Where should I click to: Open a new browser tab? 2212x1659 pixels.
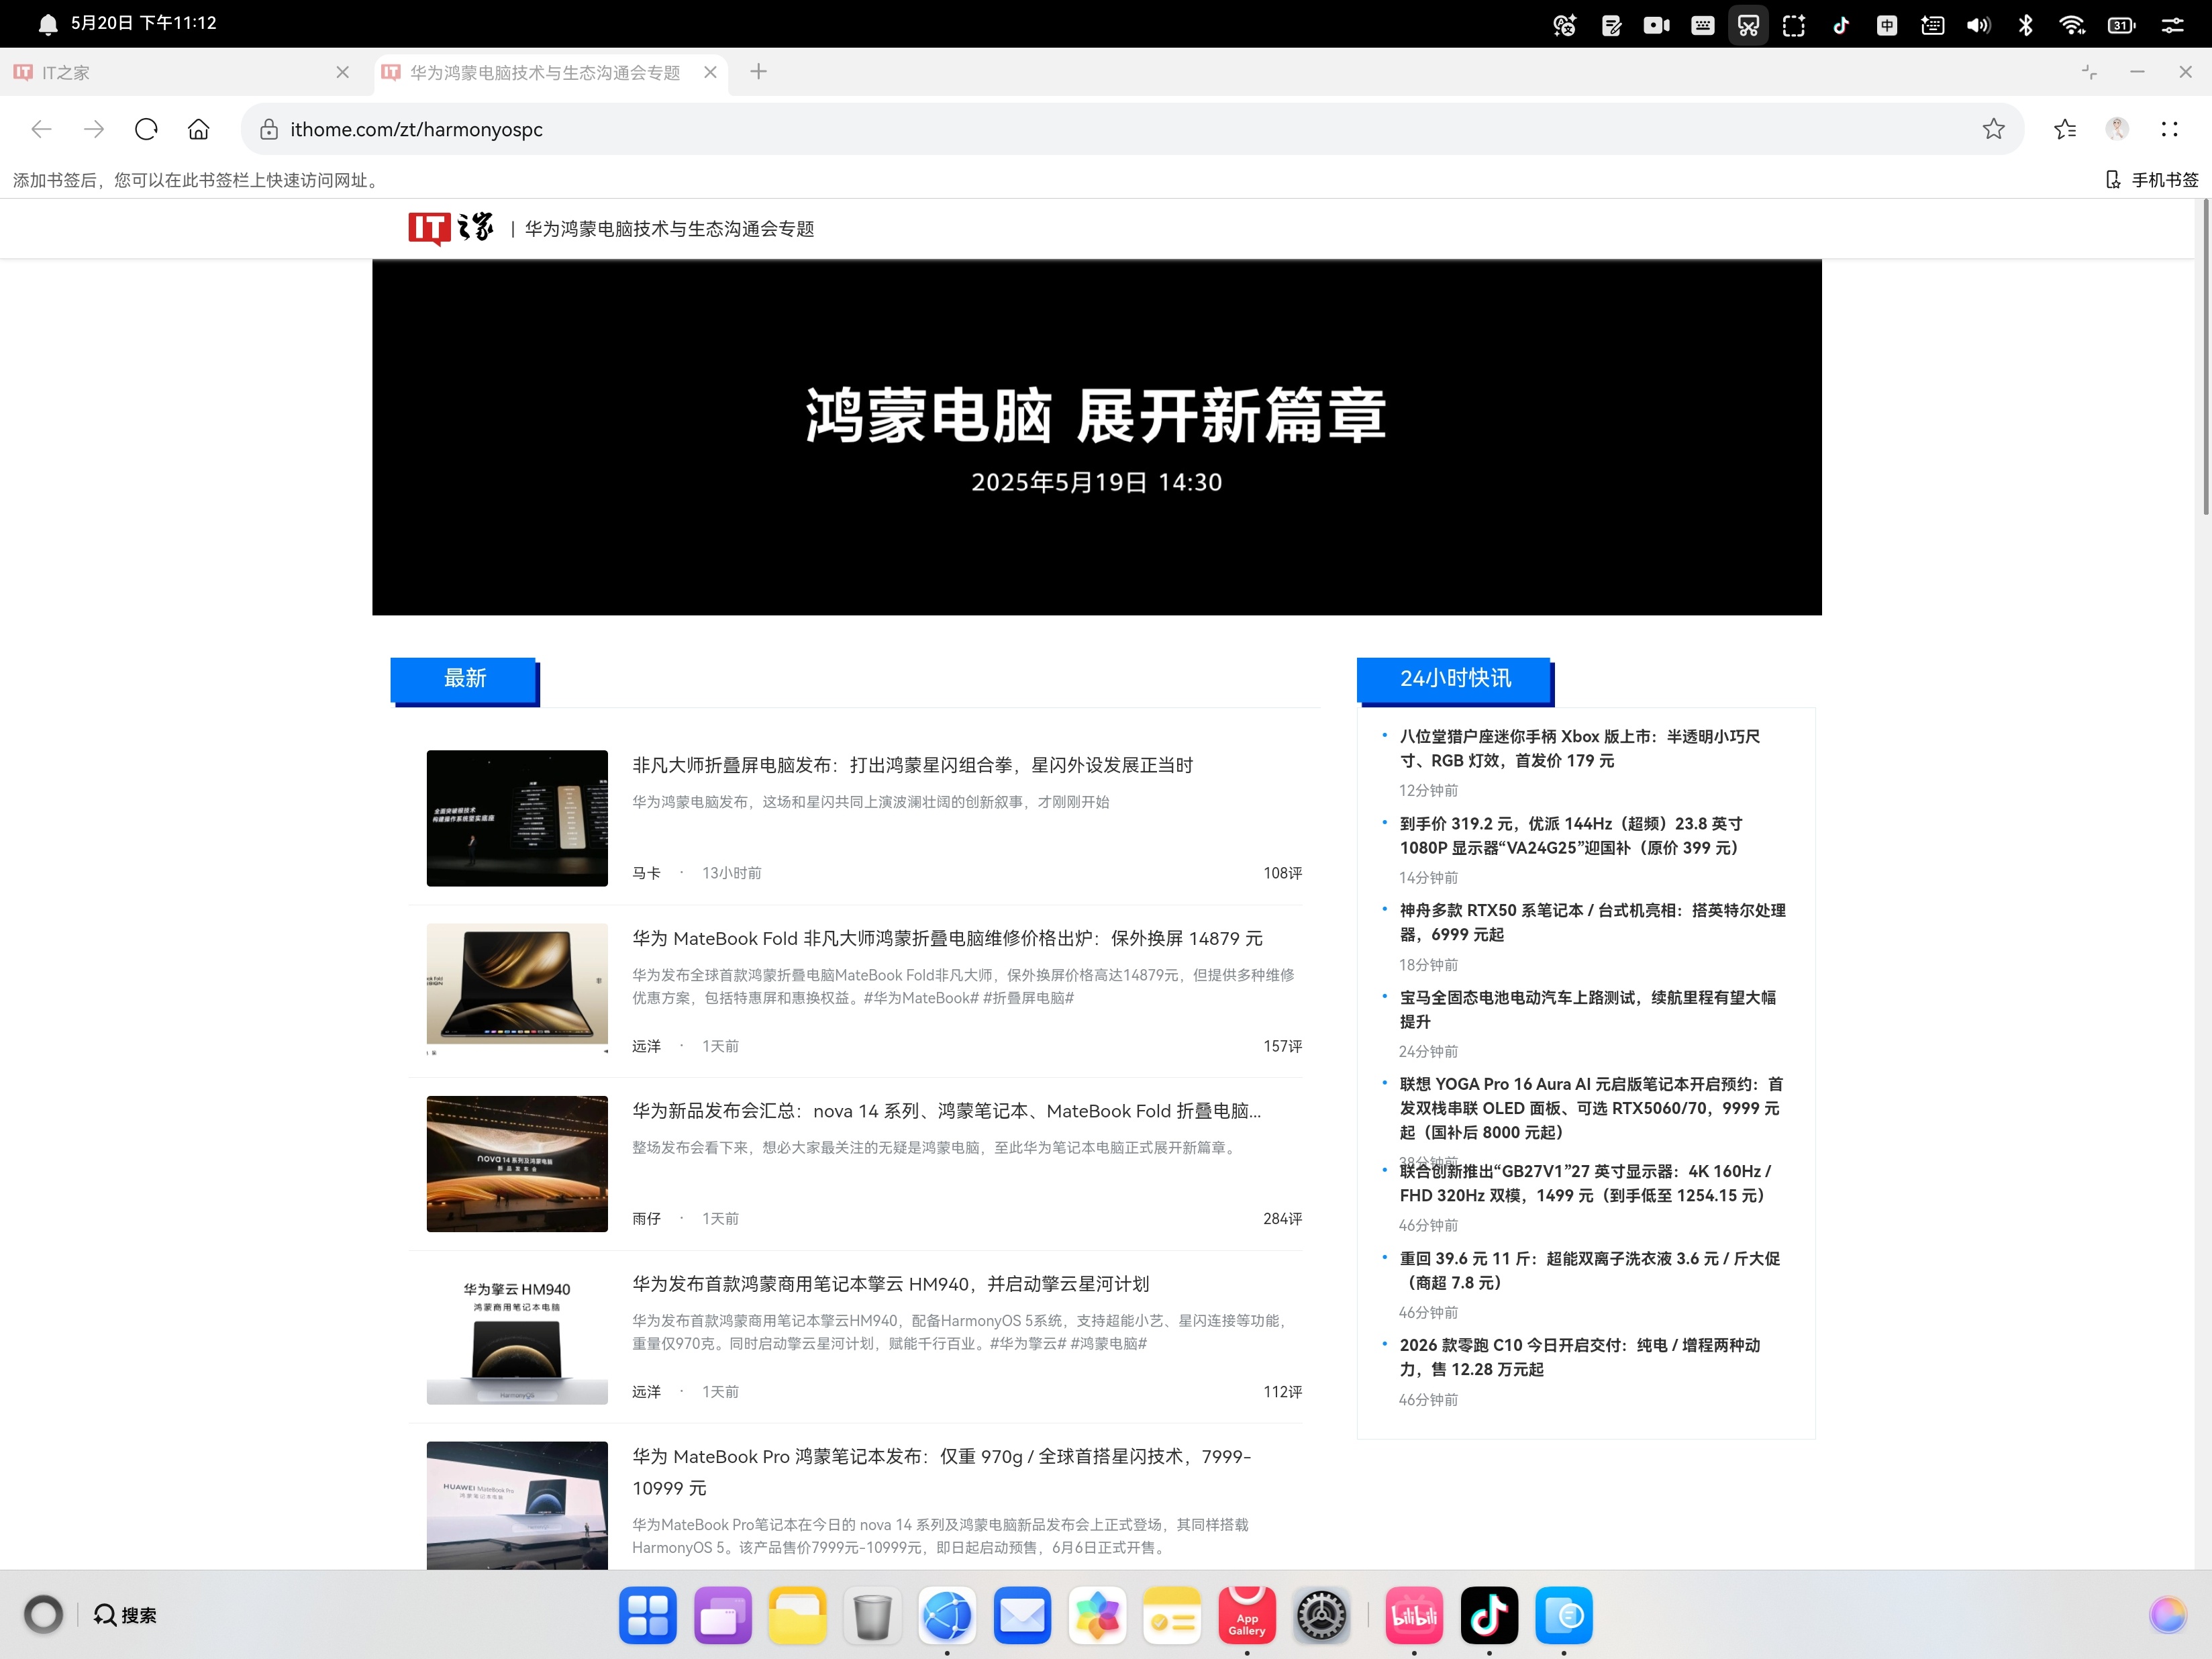758,72
